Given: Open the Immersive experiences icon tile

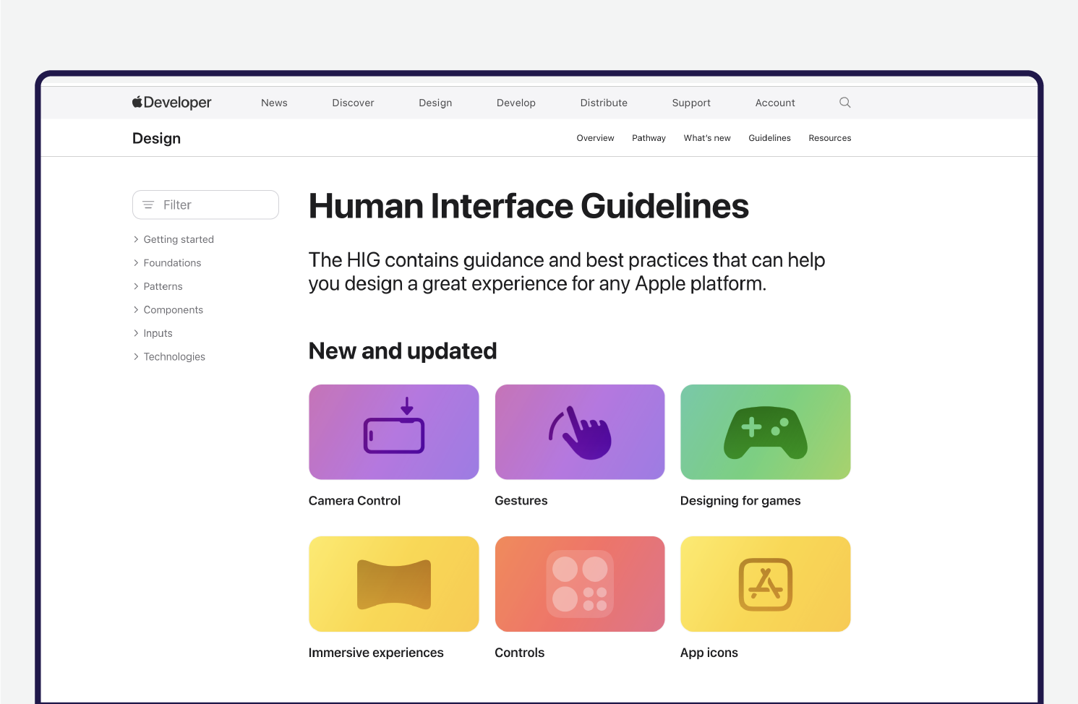Looking at the screenshot, I should 393,583.
